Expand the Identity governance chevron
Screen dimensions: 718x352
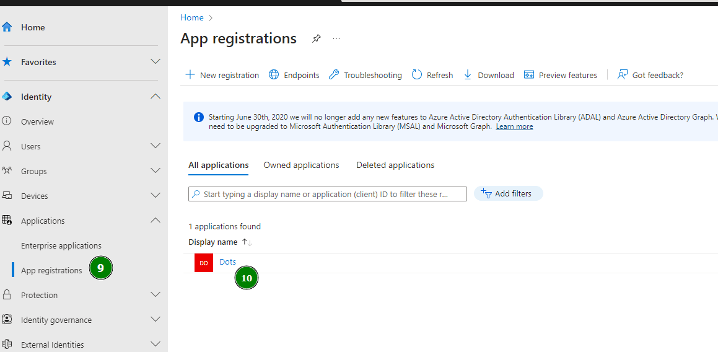(x=155, y=319)
